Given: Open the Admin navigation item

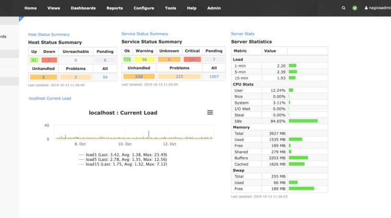Looking at the screenshot, I should click(x=214, y=8).
